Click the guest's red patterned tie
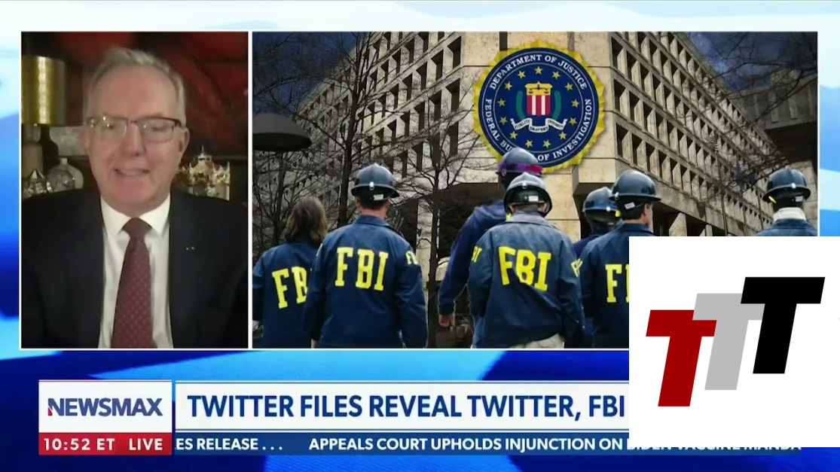Screen dimensions: 840x472 [134, 284]
